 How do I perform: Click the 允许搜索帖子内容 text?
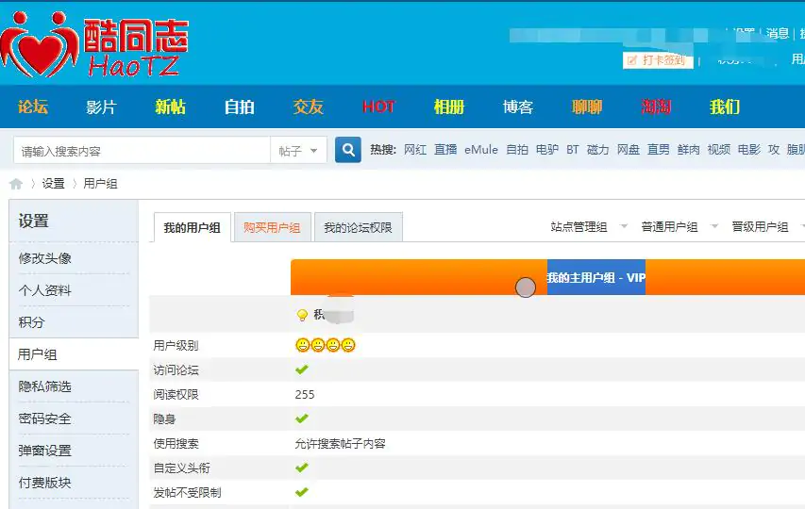(x=340, y=443)
